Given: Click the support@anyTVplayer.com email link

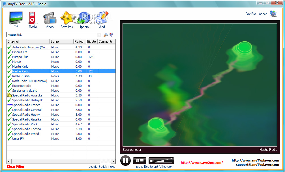Looking at the screenshot, I should click(x=257, y=165).
